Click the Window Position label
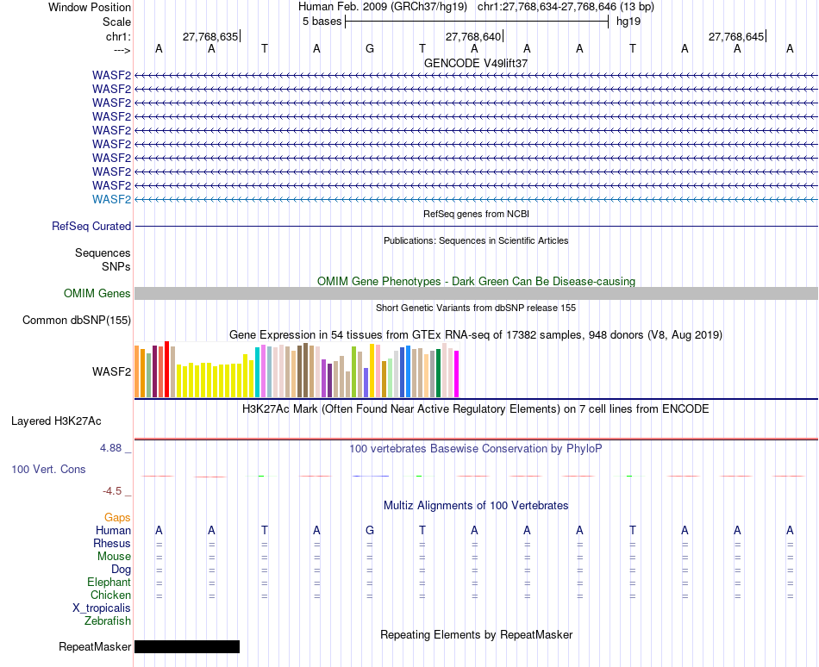Image resolution: width=819 pixels, height=667 pixels. pyautogui.click(x=90, y=7)
